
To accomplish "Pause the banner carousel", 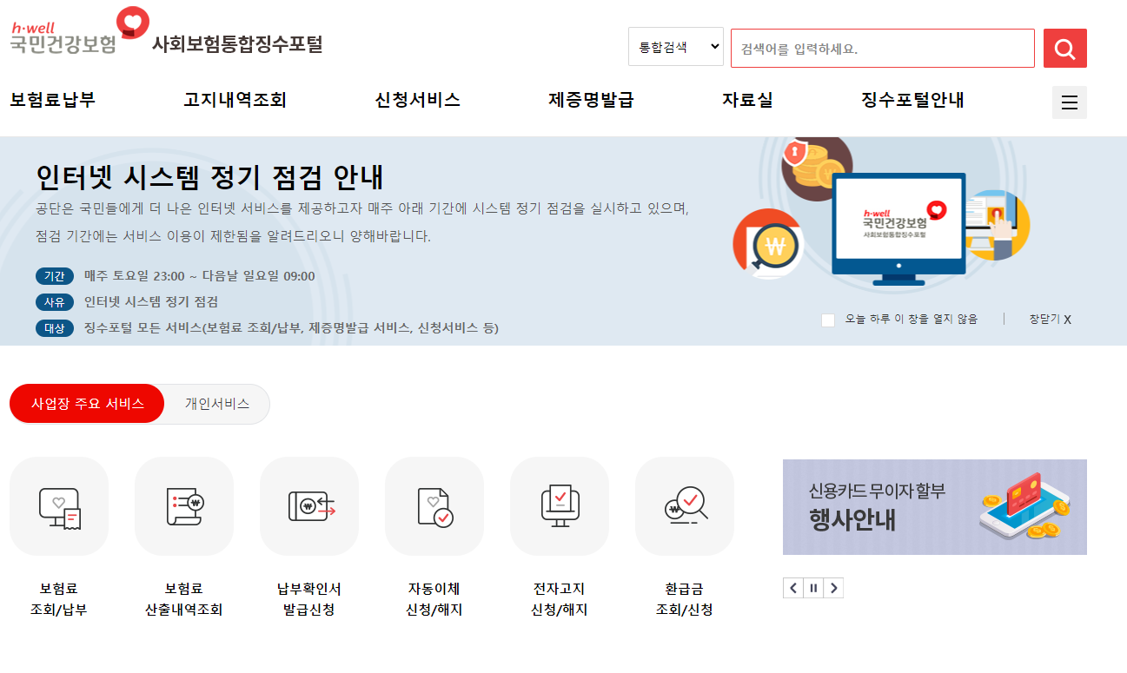I will (812, 588).
